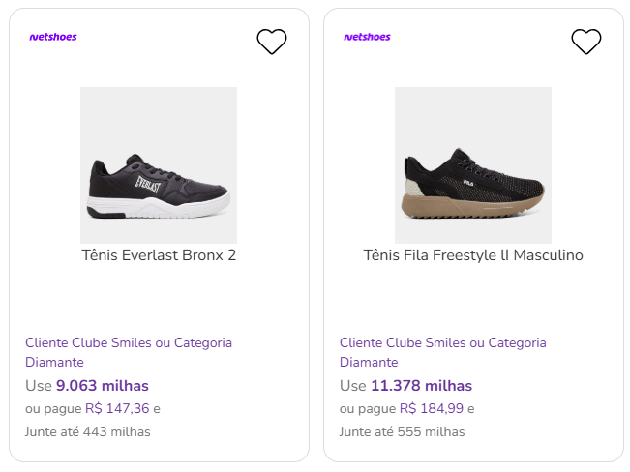This screenshot has height=472, width=630.
Task: Click Netshoes logo on Everlast card
Action: pyautogui.click(x=53, y=37)
